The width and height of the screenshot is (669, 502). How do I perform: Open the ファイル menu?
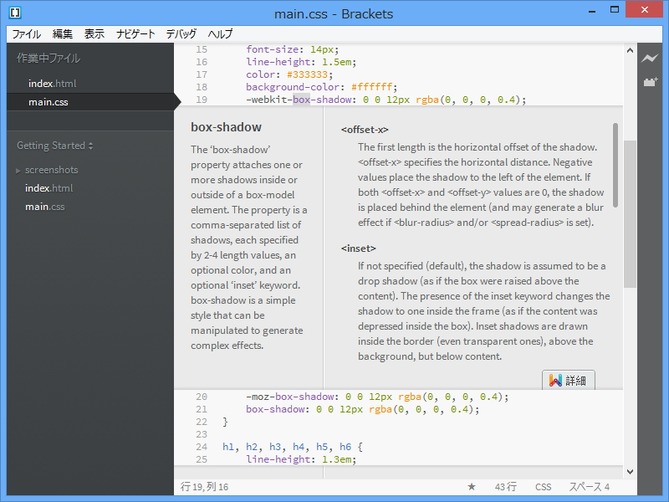coord(26,34)
